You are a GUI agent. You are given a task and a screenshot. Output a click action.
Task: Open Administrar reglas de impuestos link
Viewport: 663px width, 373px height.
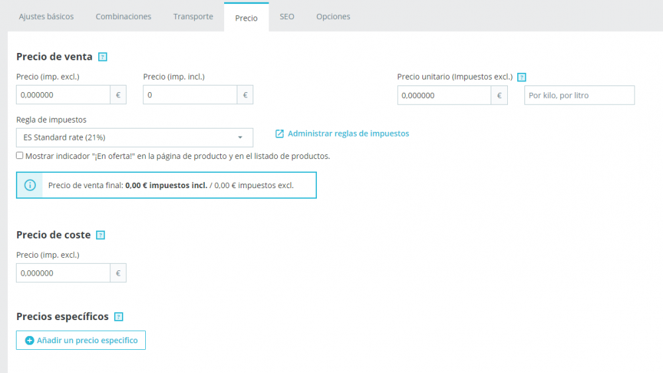click(x=348, y=134)
